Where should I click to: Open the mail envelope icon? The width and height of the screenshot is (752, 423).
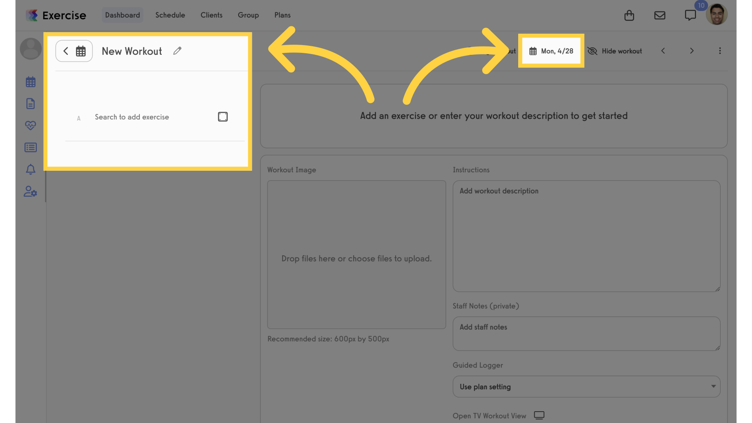660,15
